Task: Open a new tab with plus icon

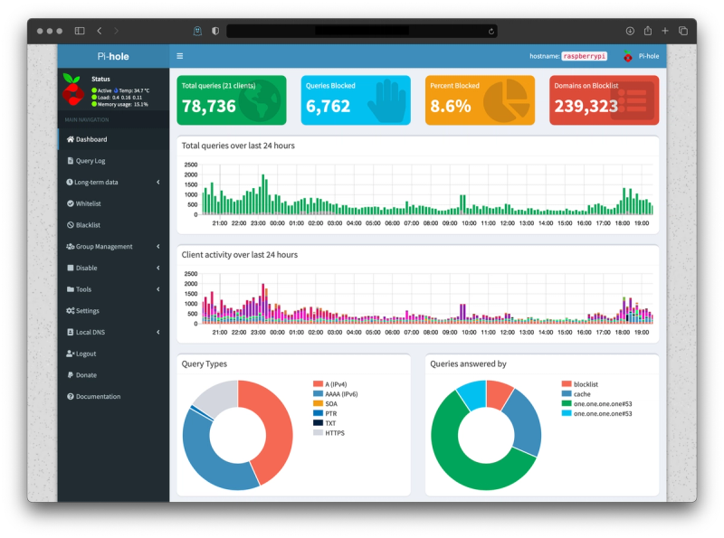Action: [x=665, y=31]
